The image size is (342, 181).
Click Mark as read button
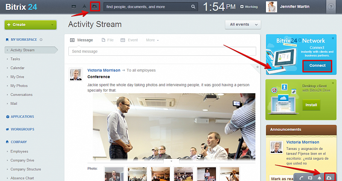281,178
